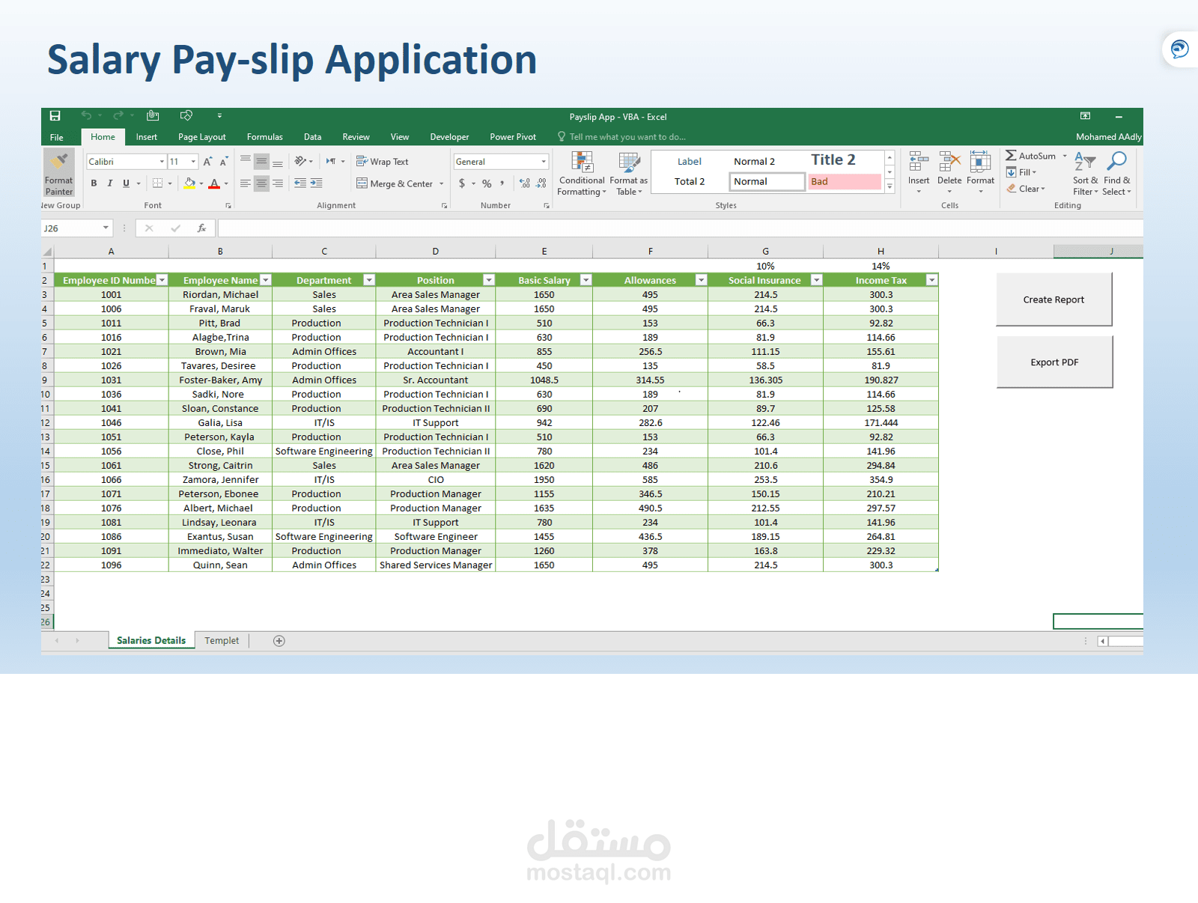The height and width of the screenshot is (903, 1198).
Task: Switch to the Developer ribbon tab
Action: pyautogui.click(x=449, y=136)
